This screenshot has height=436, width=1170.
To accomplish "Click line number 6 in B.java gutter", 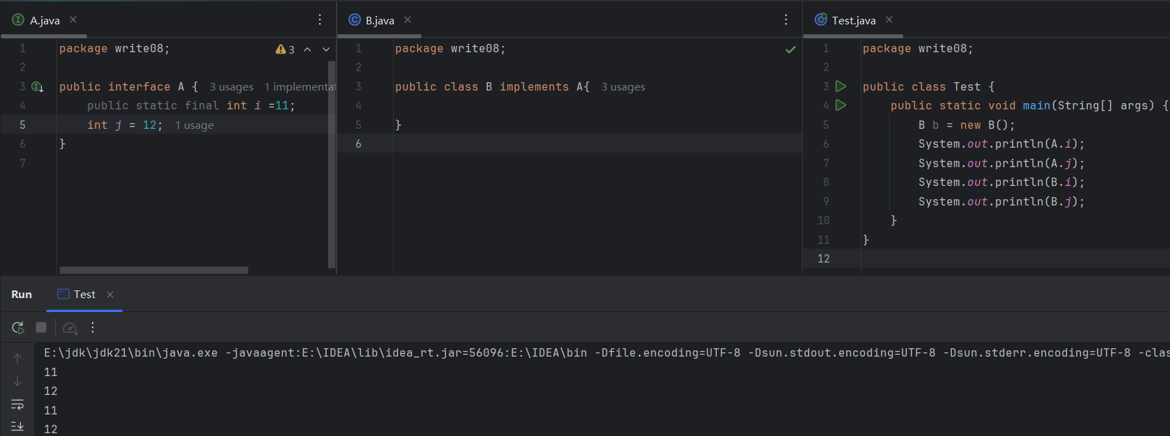I will (358, 144).
